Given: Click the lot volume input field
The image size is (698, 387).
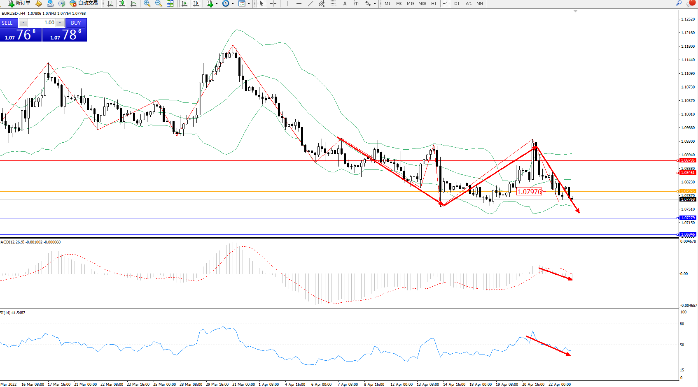Looking at the screenshot, I should pyautogui.click(x=42, y=23).
